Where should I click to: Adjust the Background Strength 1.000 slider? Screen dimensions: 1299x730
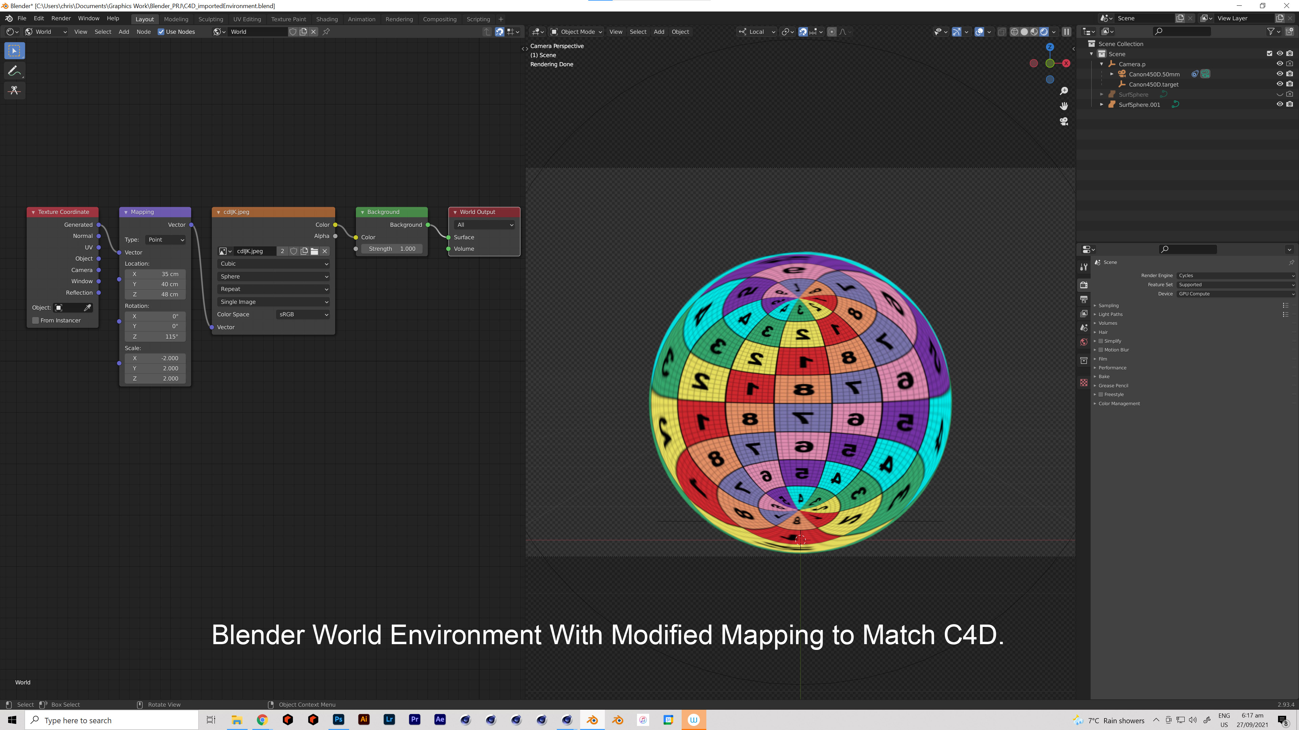pyautogui.click(x=392, y=249)
